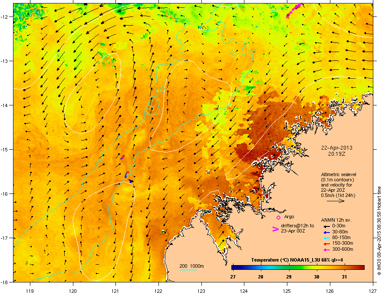Click the latitude axis label -13
The width and height of the screenshot is (382, 295).
(x=5, y=61)
